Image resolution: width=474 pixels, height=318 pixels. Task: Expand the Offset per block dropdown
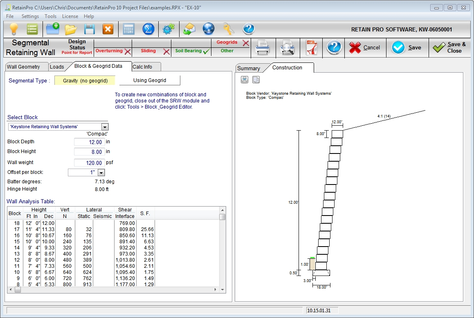coord(101,173)
